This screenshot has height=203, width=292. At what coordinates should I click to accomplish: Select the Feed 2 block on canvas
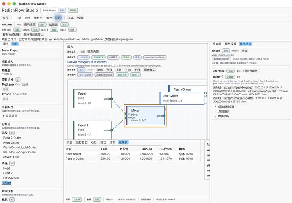(93, 130)
